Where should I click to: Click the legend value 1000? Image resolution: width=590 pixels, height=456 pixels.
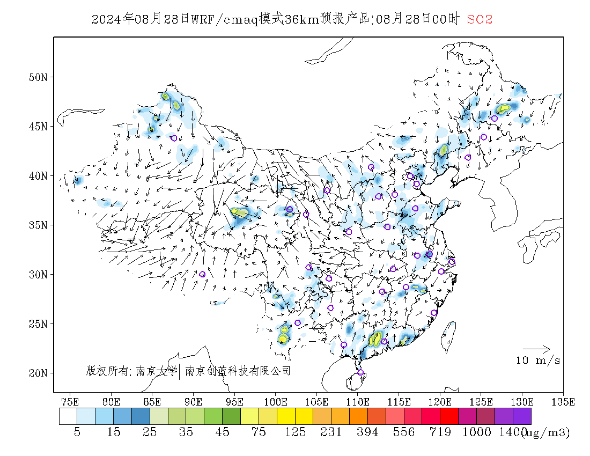tap(476, 432)
